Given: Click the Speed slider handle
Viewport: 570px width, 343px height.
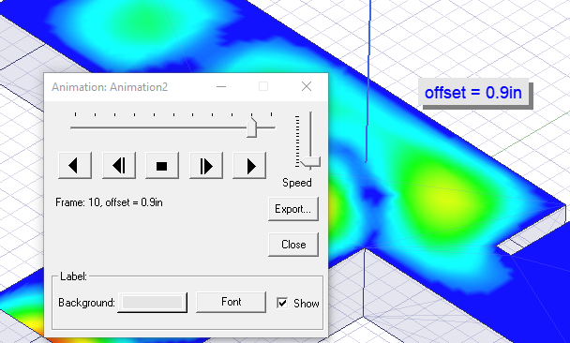Looking at the screenshot, I should pyautogui.click(x=310, y=162).
